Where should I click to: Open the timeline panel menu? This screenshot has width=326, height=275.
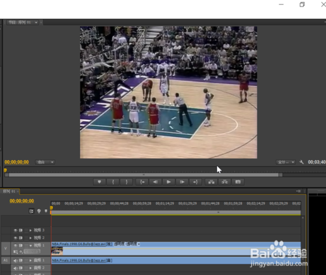(x=299, y=191)
